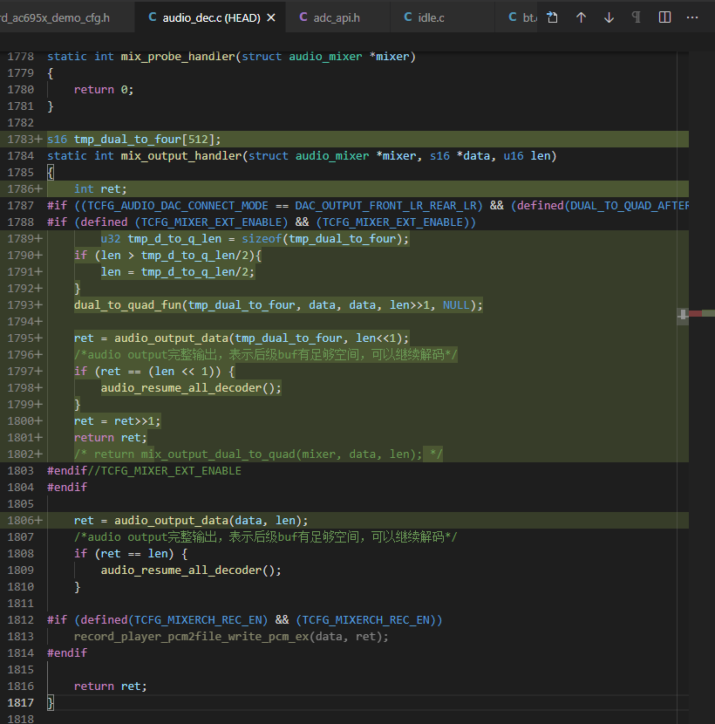This screenshot has width=715, height=724.
Task: Click NULL argument on line 1793
Action: coord(457,304)
